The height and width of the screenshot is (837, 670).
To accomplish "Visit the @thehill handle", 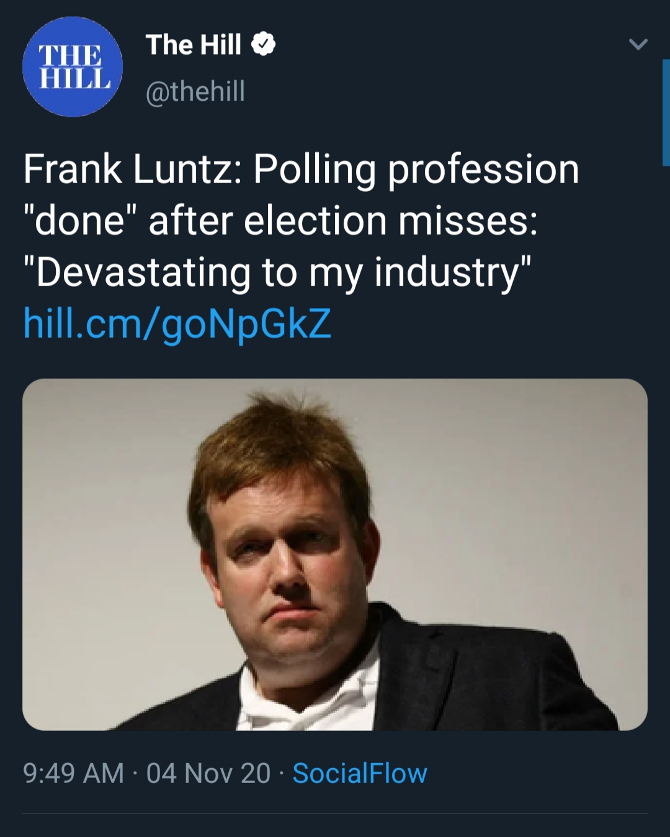I will pyautogui.click(x=195, y=91).
